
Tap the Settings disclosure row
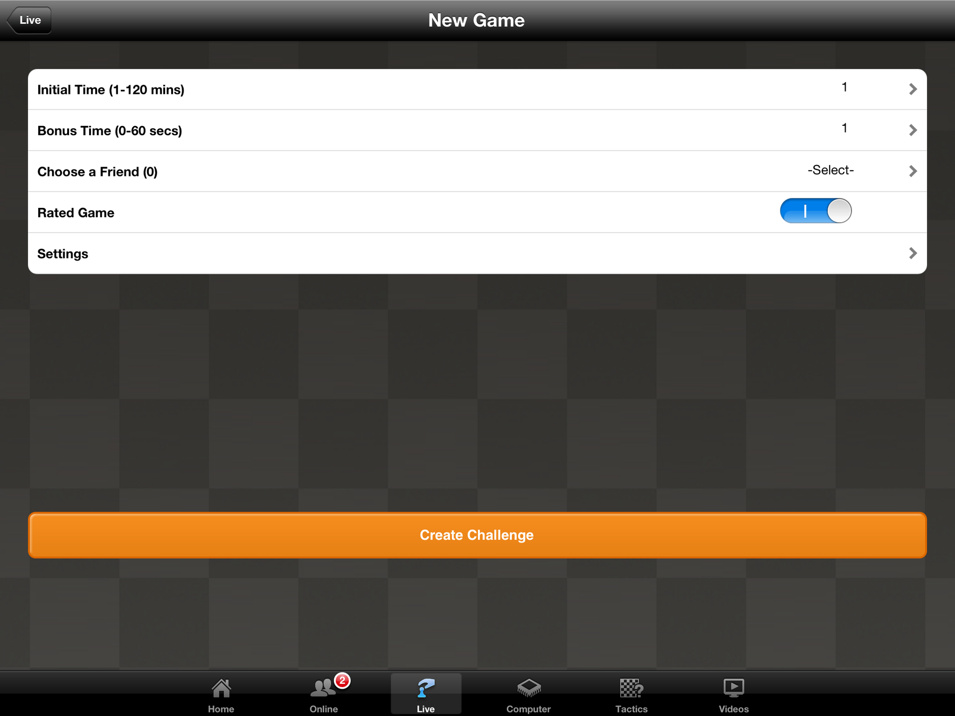tap(477, 253)
